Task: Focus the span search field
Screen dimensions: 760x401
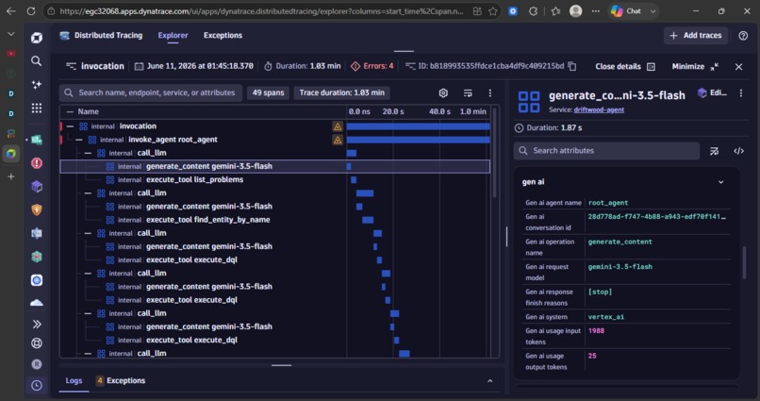Action: [151, 92]
